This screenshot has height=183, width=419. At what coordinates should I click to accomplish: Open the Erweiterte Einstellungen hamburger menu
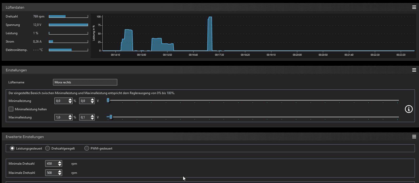[x=414, y=137]
